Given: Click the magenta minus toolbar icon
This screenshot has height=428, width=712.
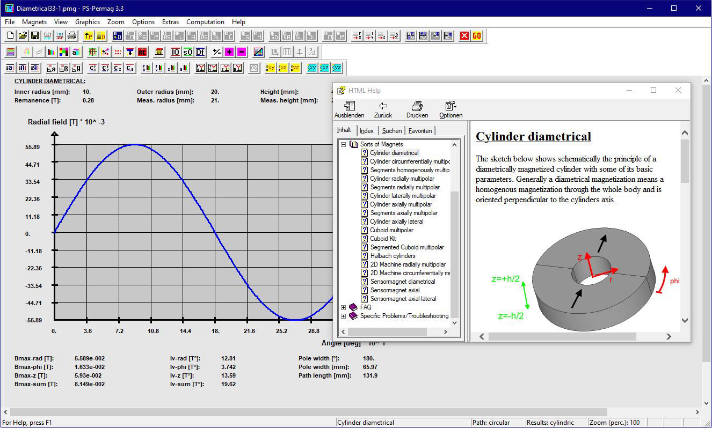Looking at the screenshot, I should (242, 52).
